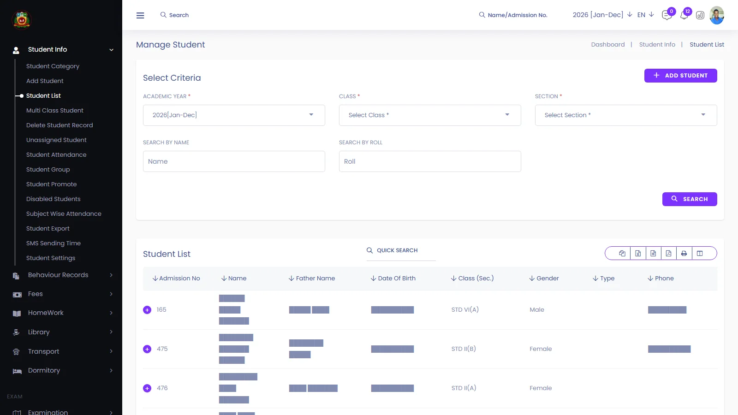Export student list as PDF
Screen dimensions: 738x415
668,253
